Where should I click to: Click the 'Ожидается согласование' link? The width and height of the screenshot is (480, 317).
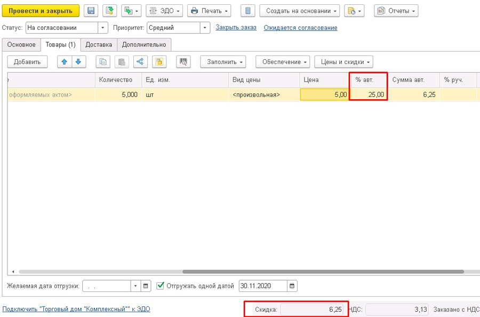point(300,28)
